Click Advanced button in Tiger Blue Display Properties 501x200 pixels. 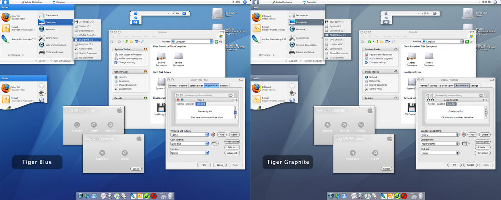[x=232, y=153]
